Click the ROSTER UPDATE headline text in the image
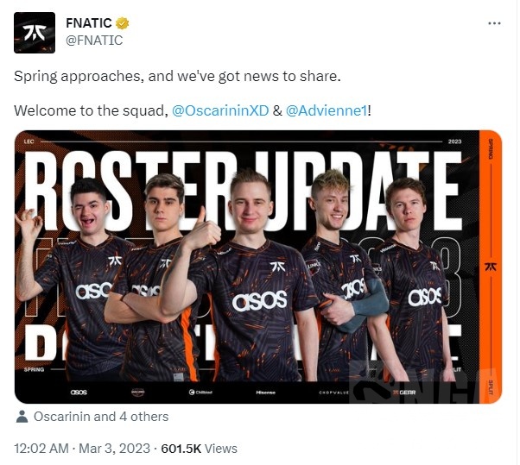Viewport: 520px width, 465px height. [244, 191]
